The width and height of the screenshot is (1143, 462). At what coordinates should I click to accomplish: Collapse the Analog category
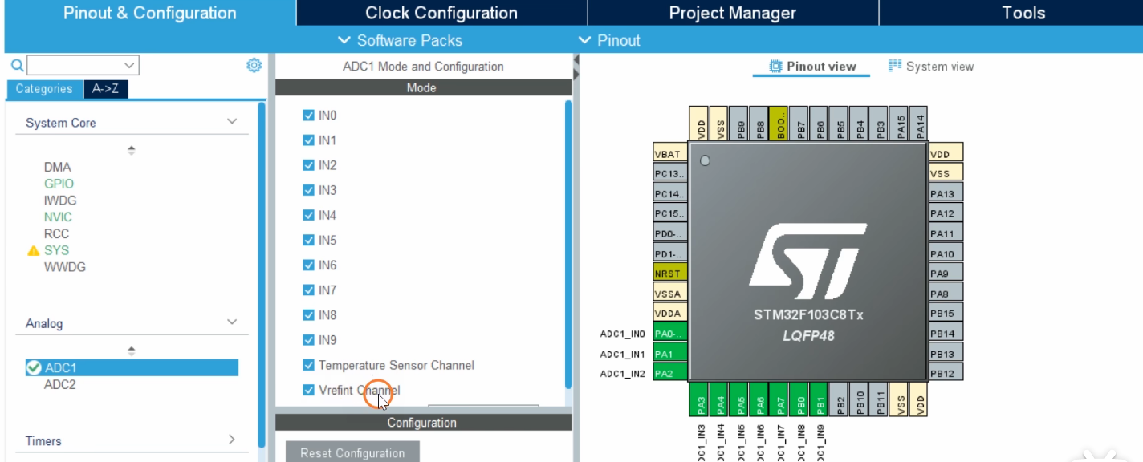[232, 322]
